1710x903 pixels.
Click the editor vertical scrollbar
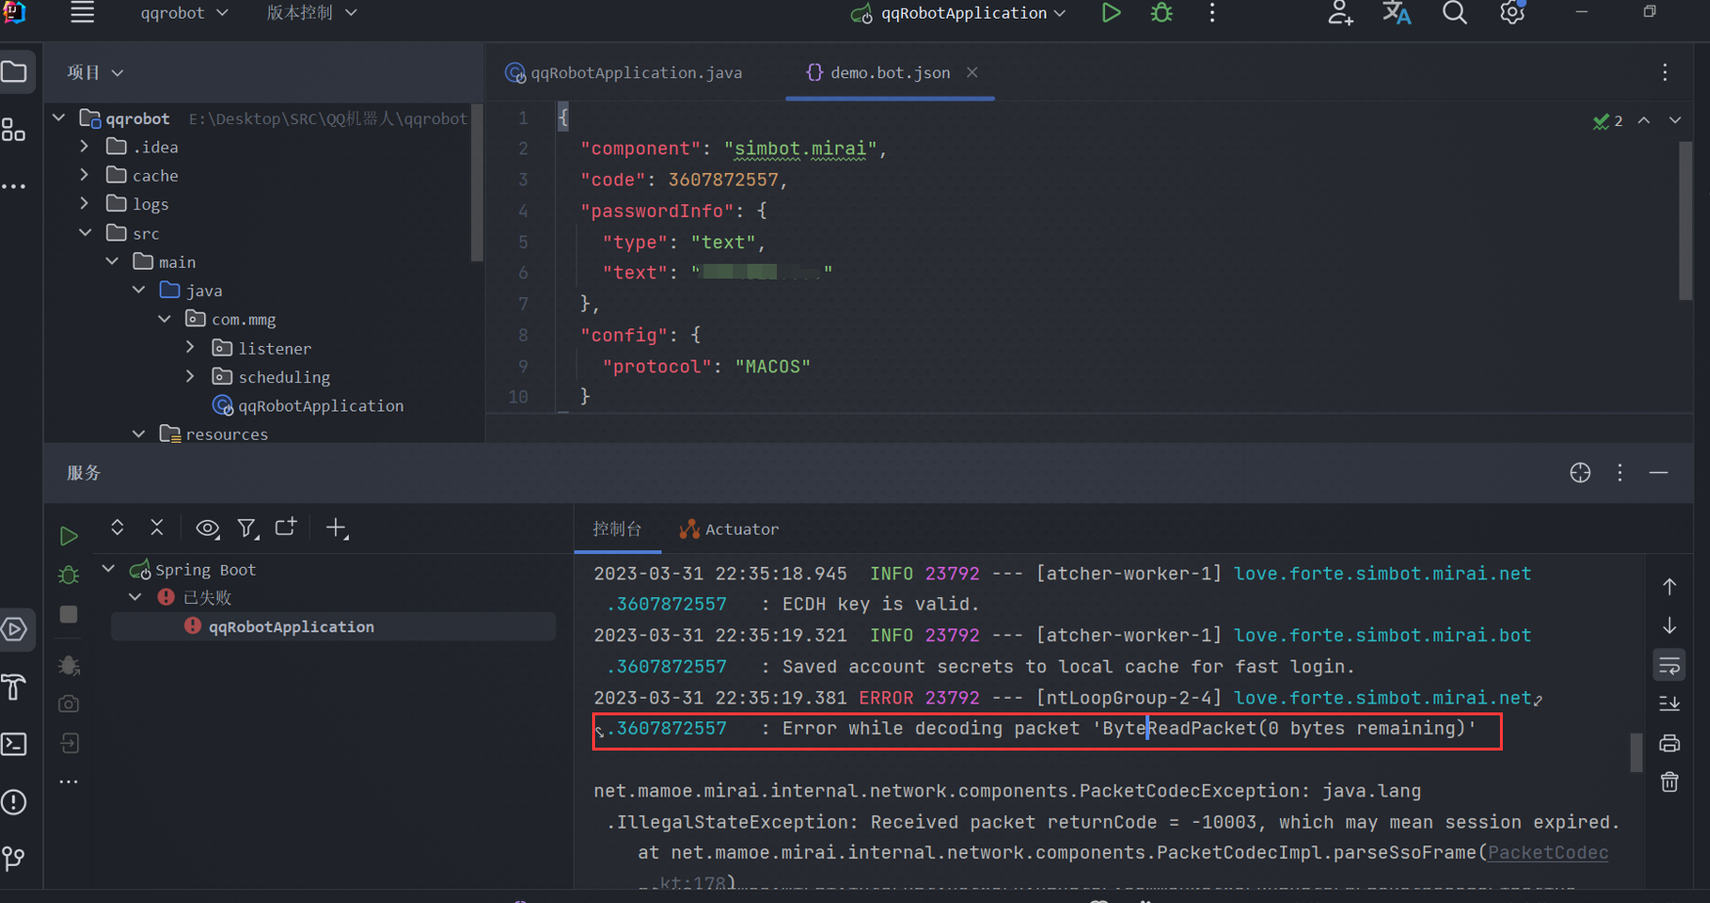point(1686,221)
